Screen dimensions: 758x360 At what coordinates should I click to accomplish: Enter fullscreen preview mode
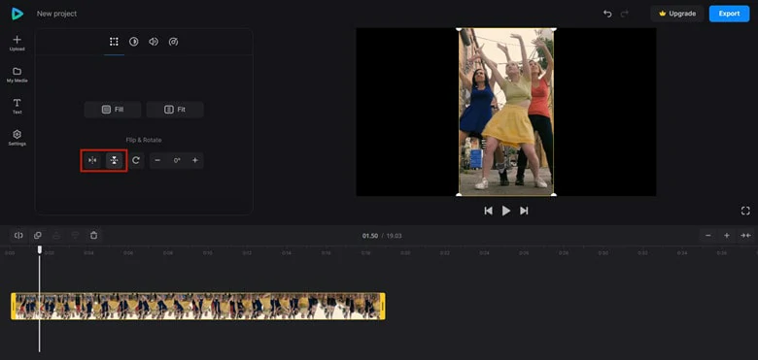pyautogui.click(x=745, y=211)
